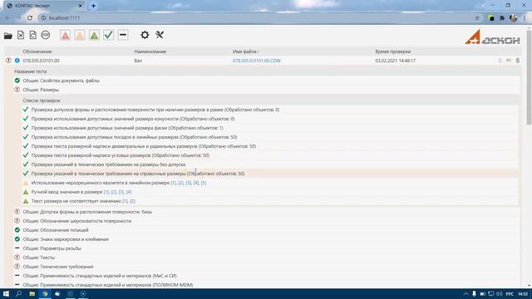The image size is (532, 299).
Task: Sort by the Время проверки column header
Action: pos(393,51)
